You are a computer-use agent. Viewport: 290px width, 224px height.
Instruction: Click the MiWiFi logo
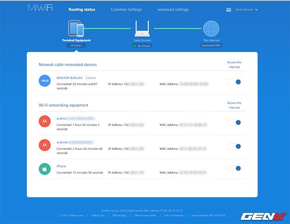[41, 8]
